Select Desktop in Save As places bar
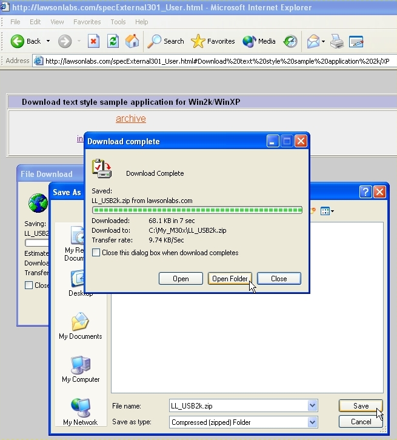397x440 pixels. (x=80, y=284)
